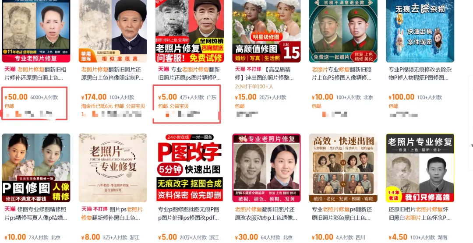473x243 pixels.
Task: Open the 老照片 专业修复 beige graduation season thumbnail
Action: click(113, 168)
